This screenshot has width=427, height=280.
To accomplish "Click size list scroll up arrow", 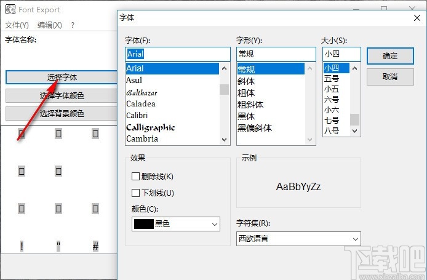I will (354, 68).
